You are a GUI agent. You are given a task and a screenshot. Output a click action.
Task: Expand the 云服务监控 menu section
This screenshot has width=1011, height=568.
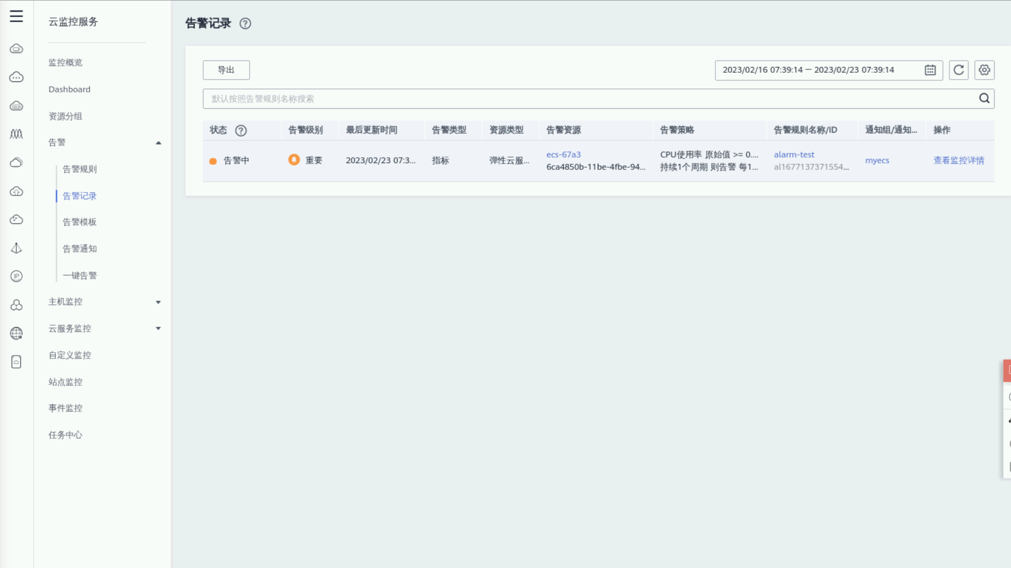tap(158, 328)
